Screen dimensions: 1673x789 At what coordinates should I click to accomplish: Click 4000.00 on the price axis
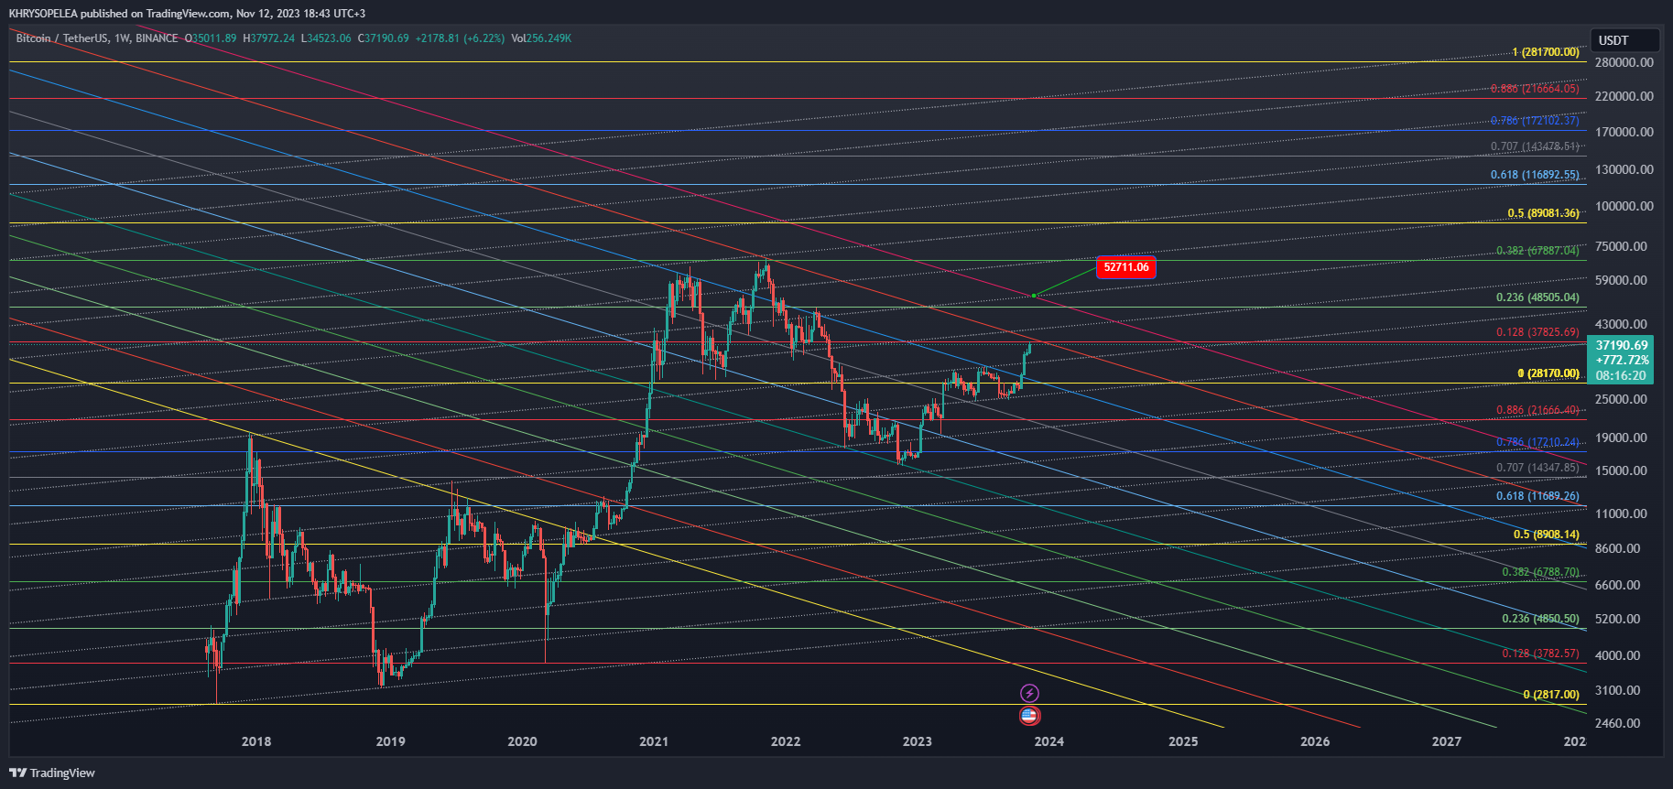click(1617, 655)
